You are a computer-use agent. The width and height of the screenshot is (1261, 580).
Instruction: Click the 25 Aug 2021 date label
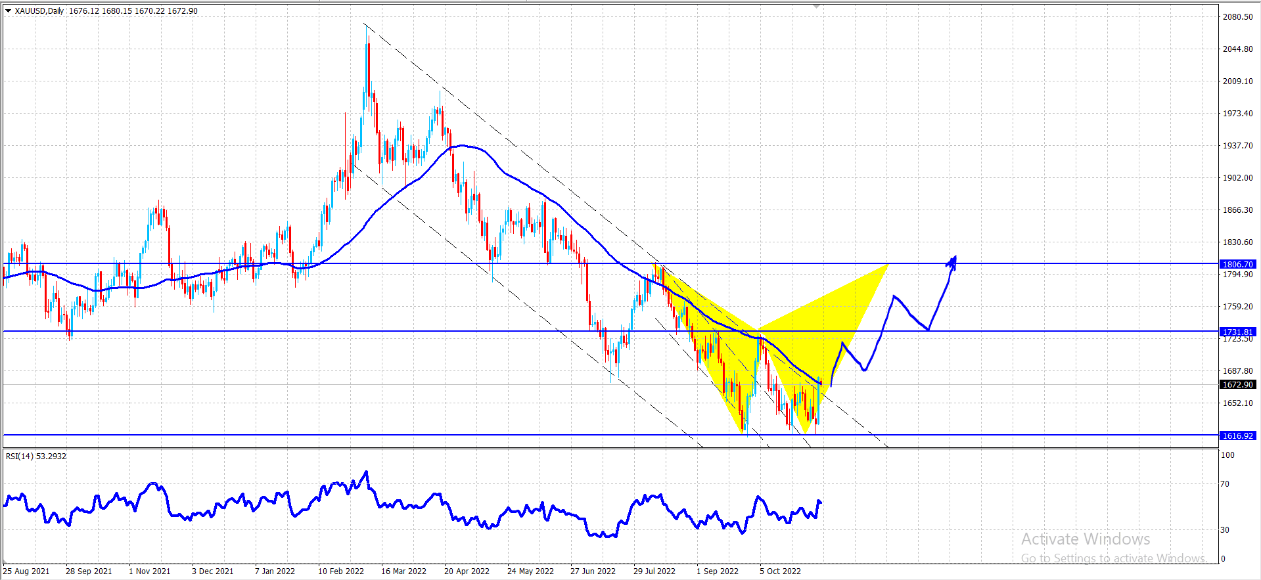[x=26, y=571]
